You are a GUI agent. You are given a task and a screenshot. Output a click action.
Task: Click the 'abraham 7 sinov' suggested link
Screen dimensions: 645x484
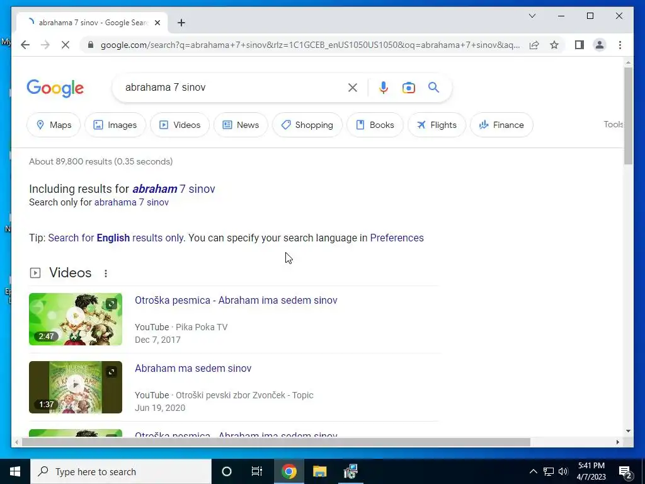174,189
